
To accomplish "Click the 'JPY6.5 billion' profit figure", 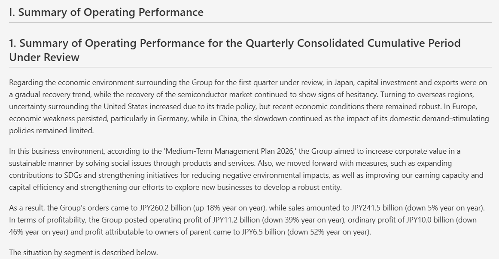I will point(263,232).
